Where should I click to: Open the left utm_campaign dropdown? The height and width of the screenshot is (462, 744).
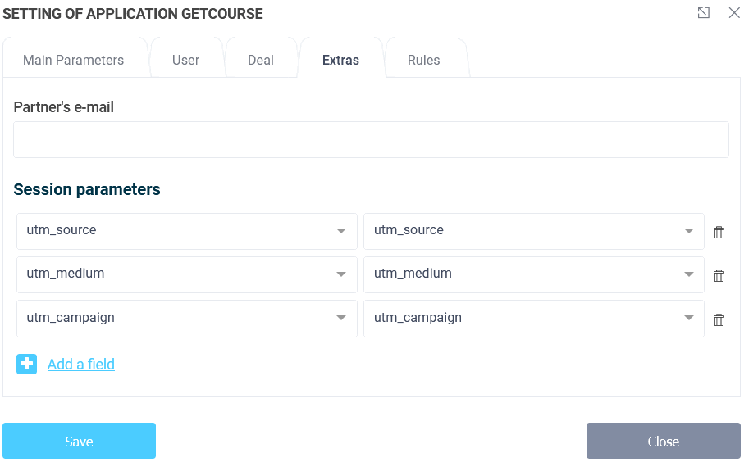click(187, 319)
